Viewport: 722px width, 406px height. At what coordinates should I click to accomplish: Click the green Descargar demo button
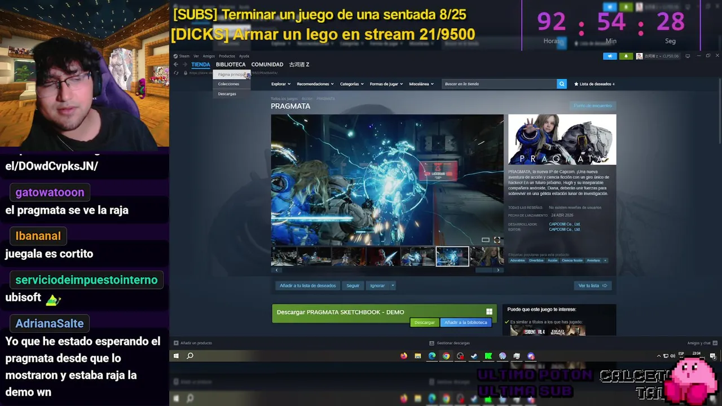coord(424,323)
